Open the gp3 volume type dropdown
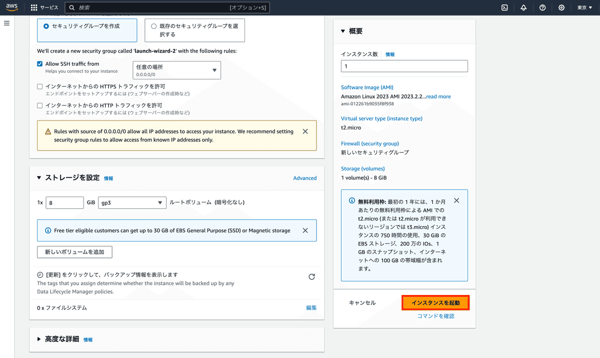This screenshot has height=358, width=600. tap(132, 202)
